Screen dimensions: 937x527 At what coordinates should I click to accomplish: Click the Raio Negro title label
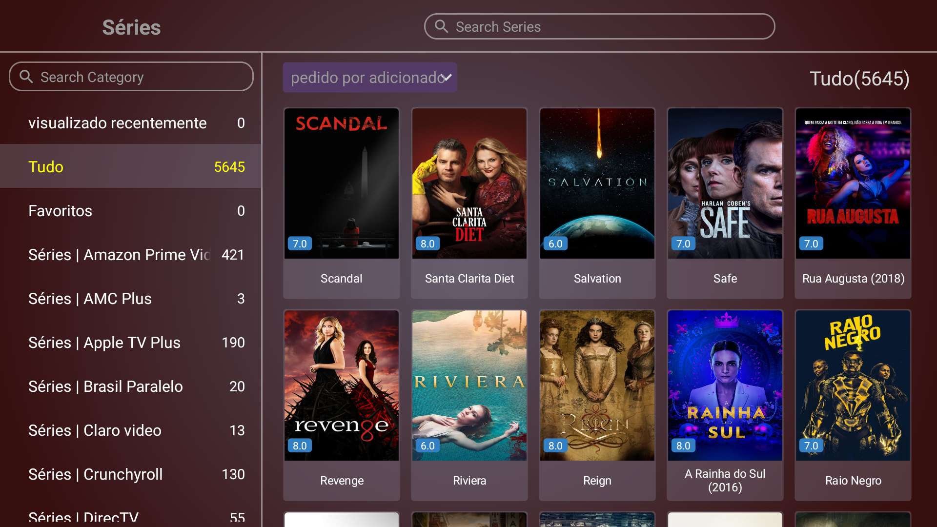point(853,481)
